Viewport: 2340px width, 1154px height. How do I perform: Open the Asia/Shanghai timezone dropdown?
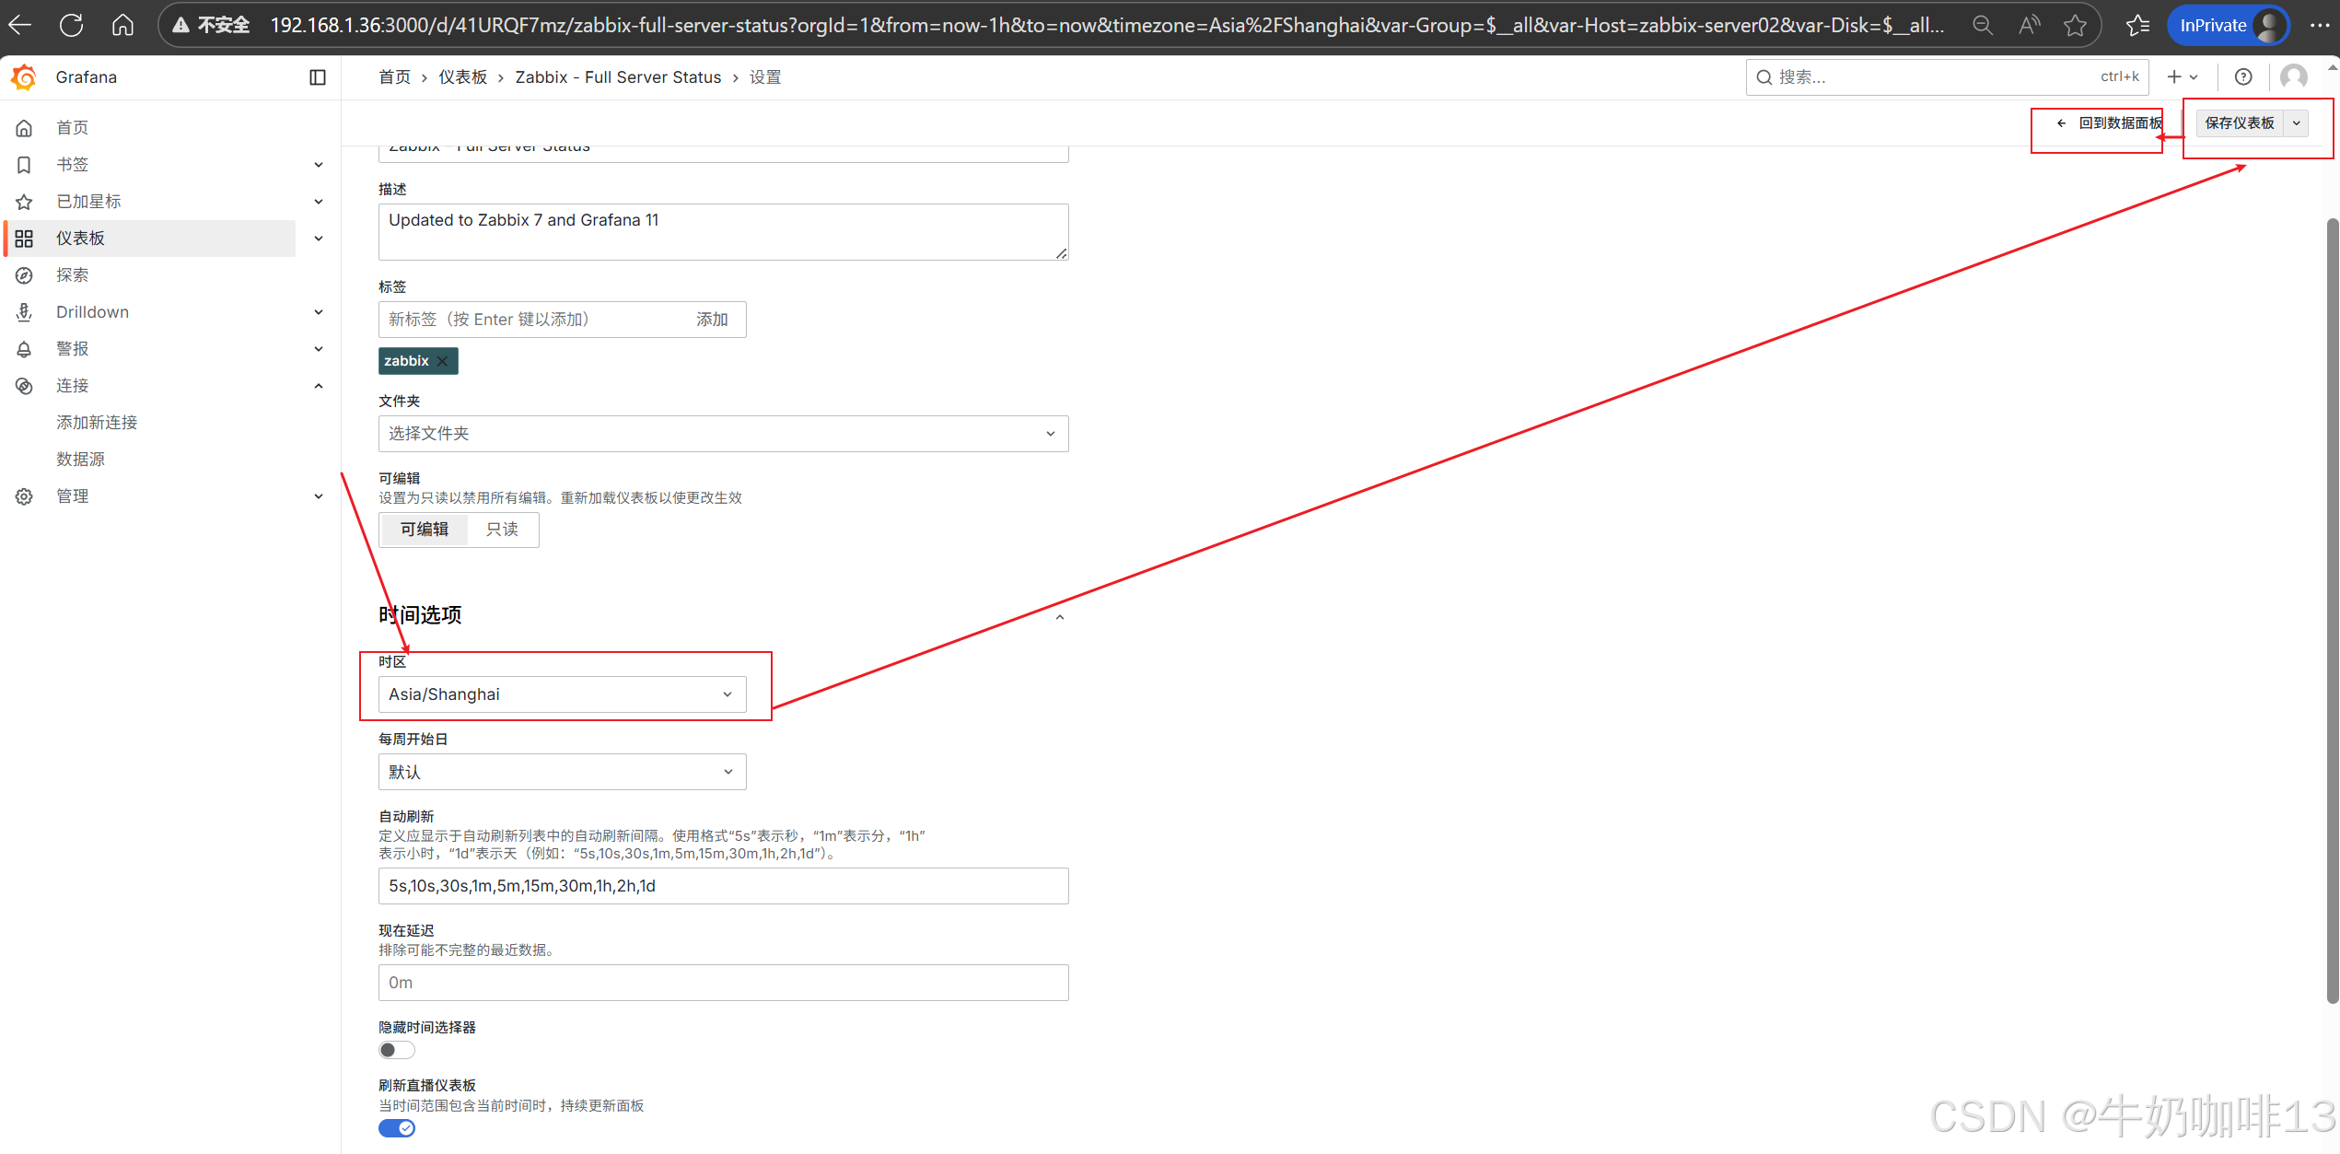[562, 694]
